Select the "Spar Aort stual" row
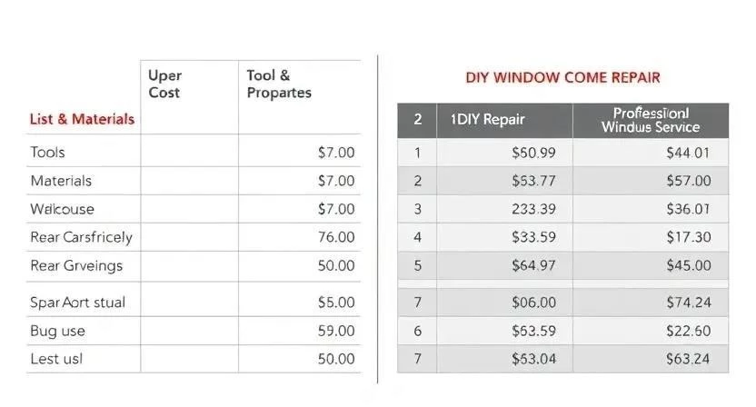The image size is (756, 407). (x=78, y=302)
